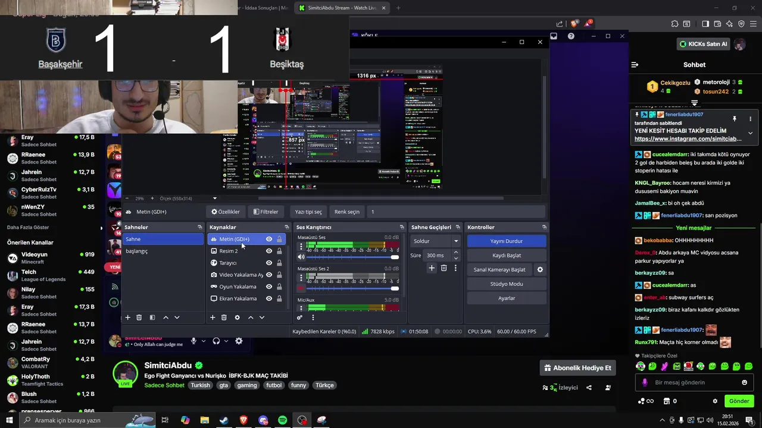762x428 pixels.
Task: Open transition properties three-dot menu
Action: pyautogui.click(x=455, y=268)
